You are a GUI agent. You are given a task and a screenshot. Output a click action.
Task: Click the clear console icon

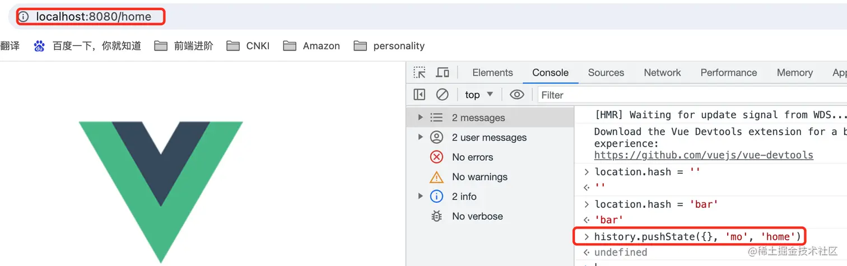click(x=442, y=95)
